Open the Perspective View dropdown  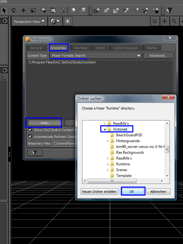point(29,21)
